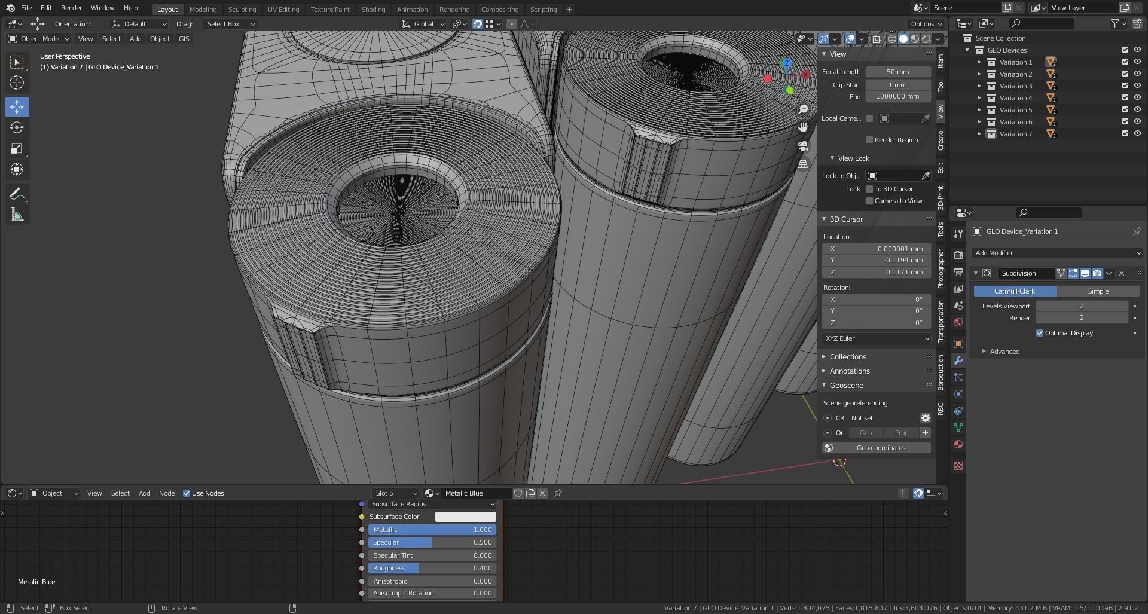Expand Variation 4 in the outliner
Viewport: 1148px width, 614px height.
coord(979,98)
